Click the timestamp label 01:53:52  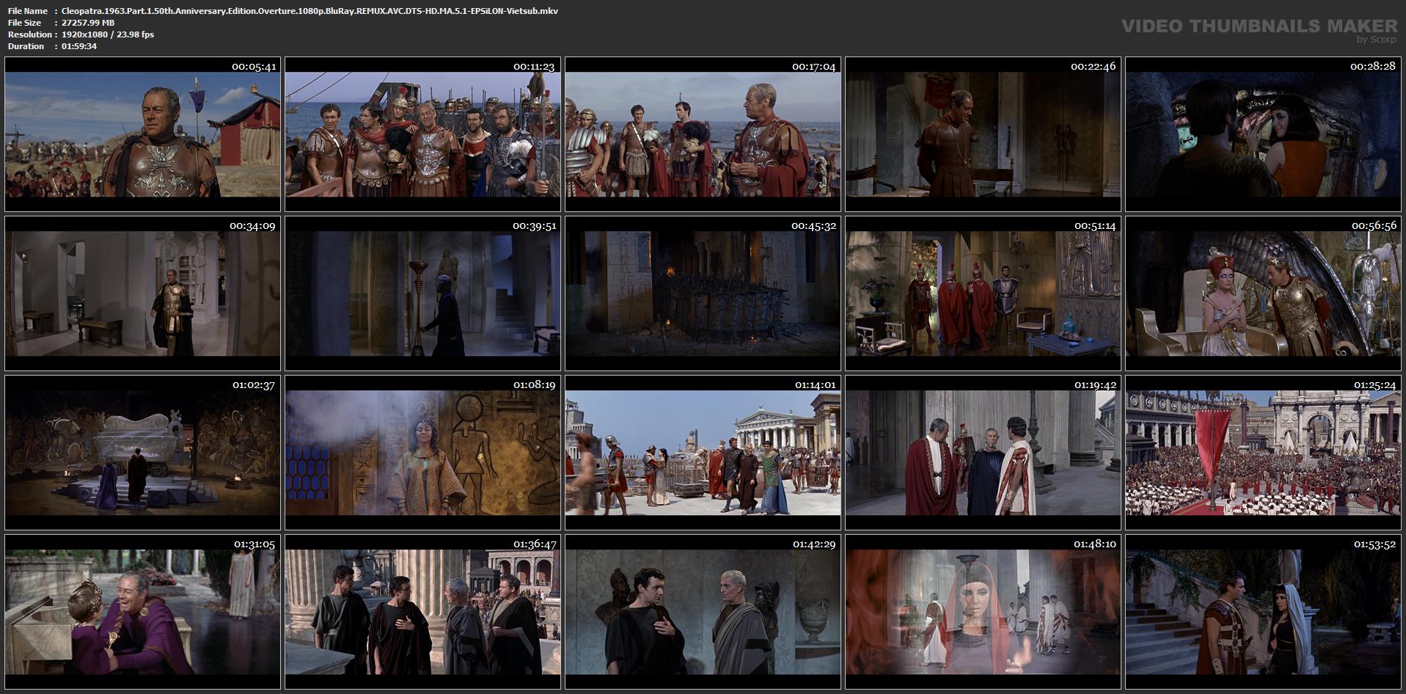coord(1374,544)
